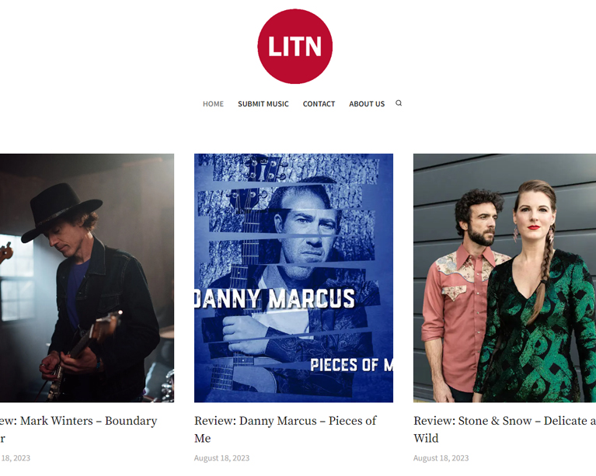Open the search magnifier icon
596x476 pixels.
[x=399, y=103]
